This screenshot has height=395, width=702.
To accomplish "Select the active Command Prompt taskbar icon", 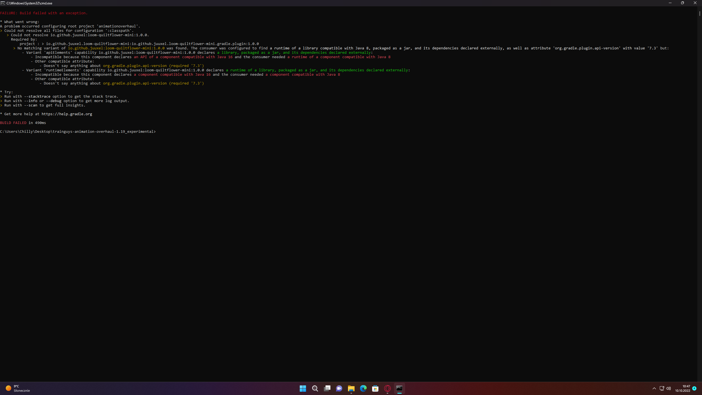I will [399, 388].
